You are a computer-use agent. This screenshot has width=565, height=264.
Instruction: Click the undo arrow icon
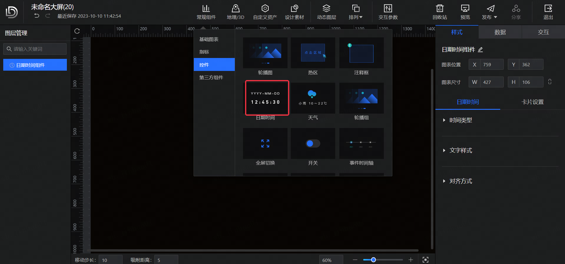click(37, 16)
